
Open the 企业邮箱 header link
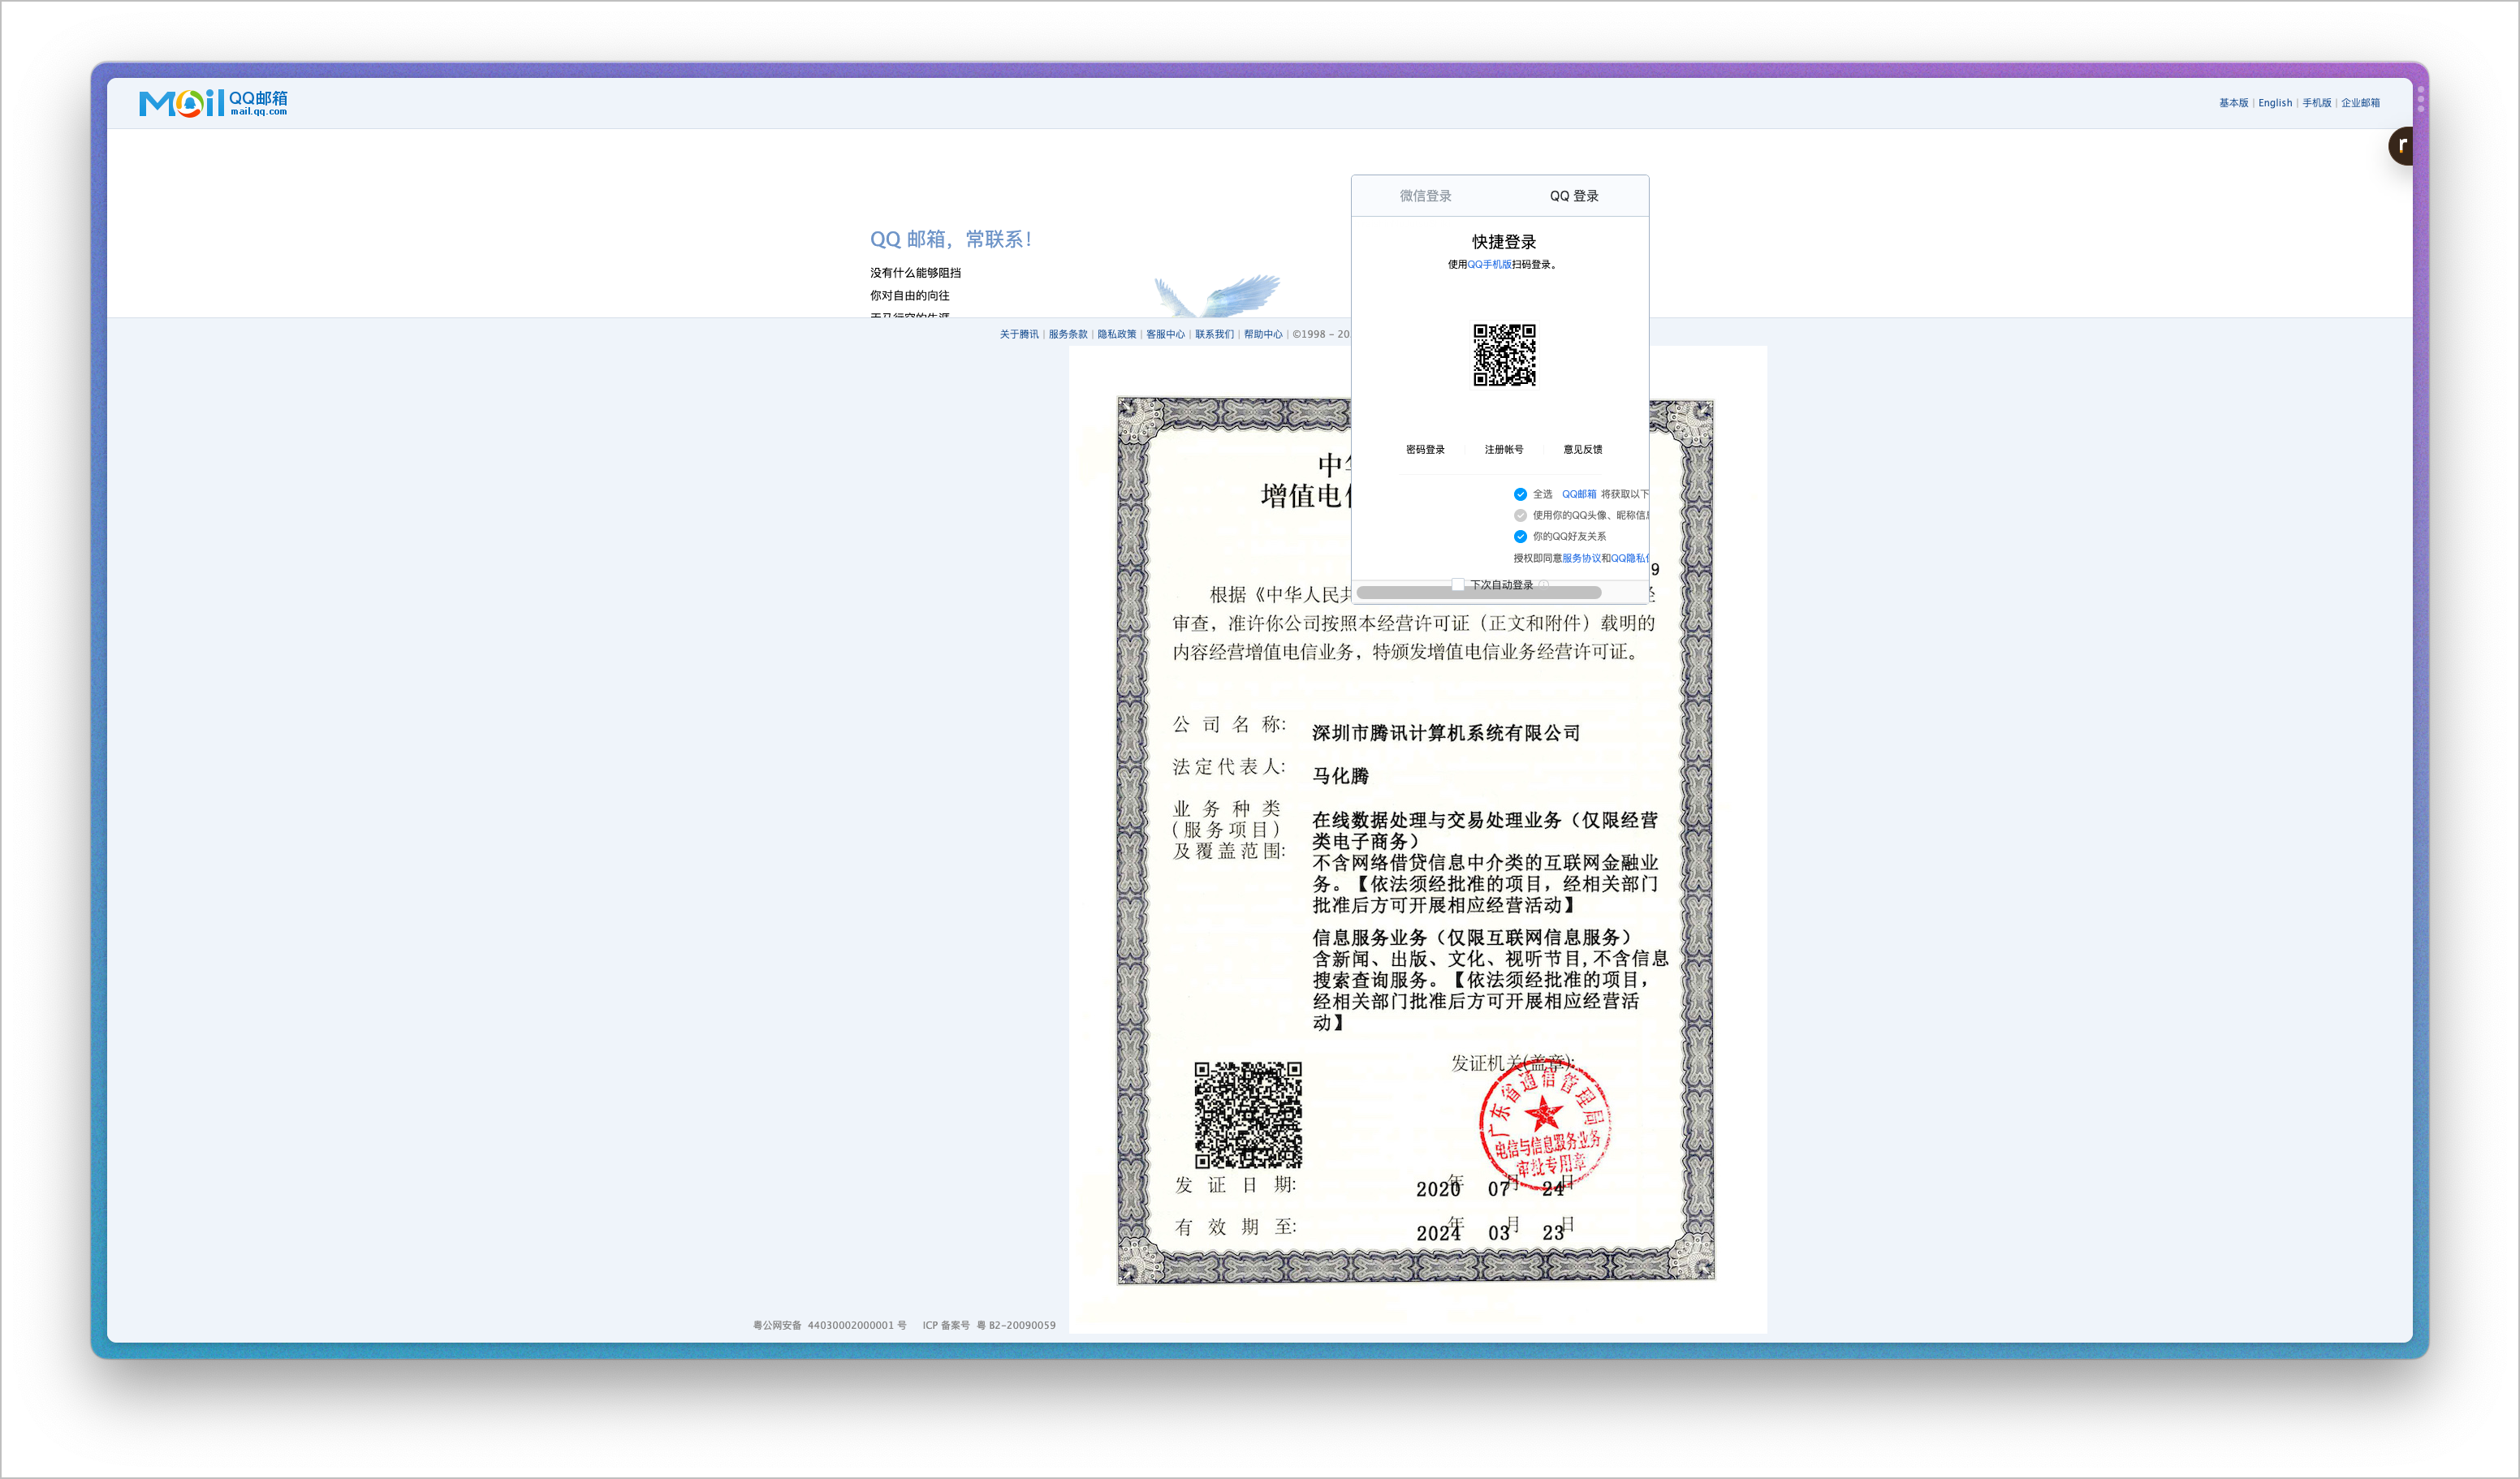coord(2360,103)
